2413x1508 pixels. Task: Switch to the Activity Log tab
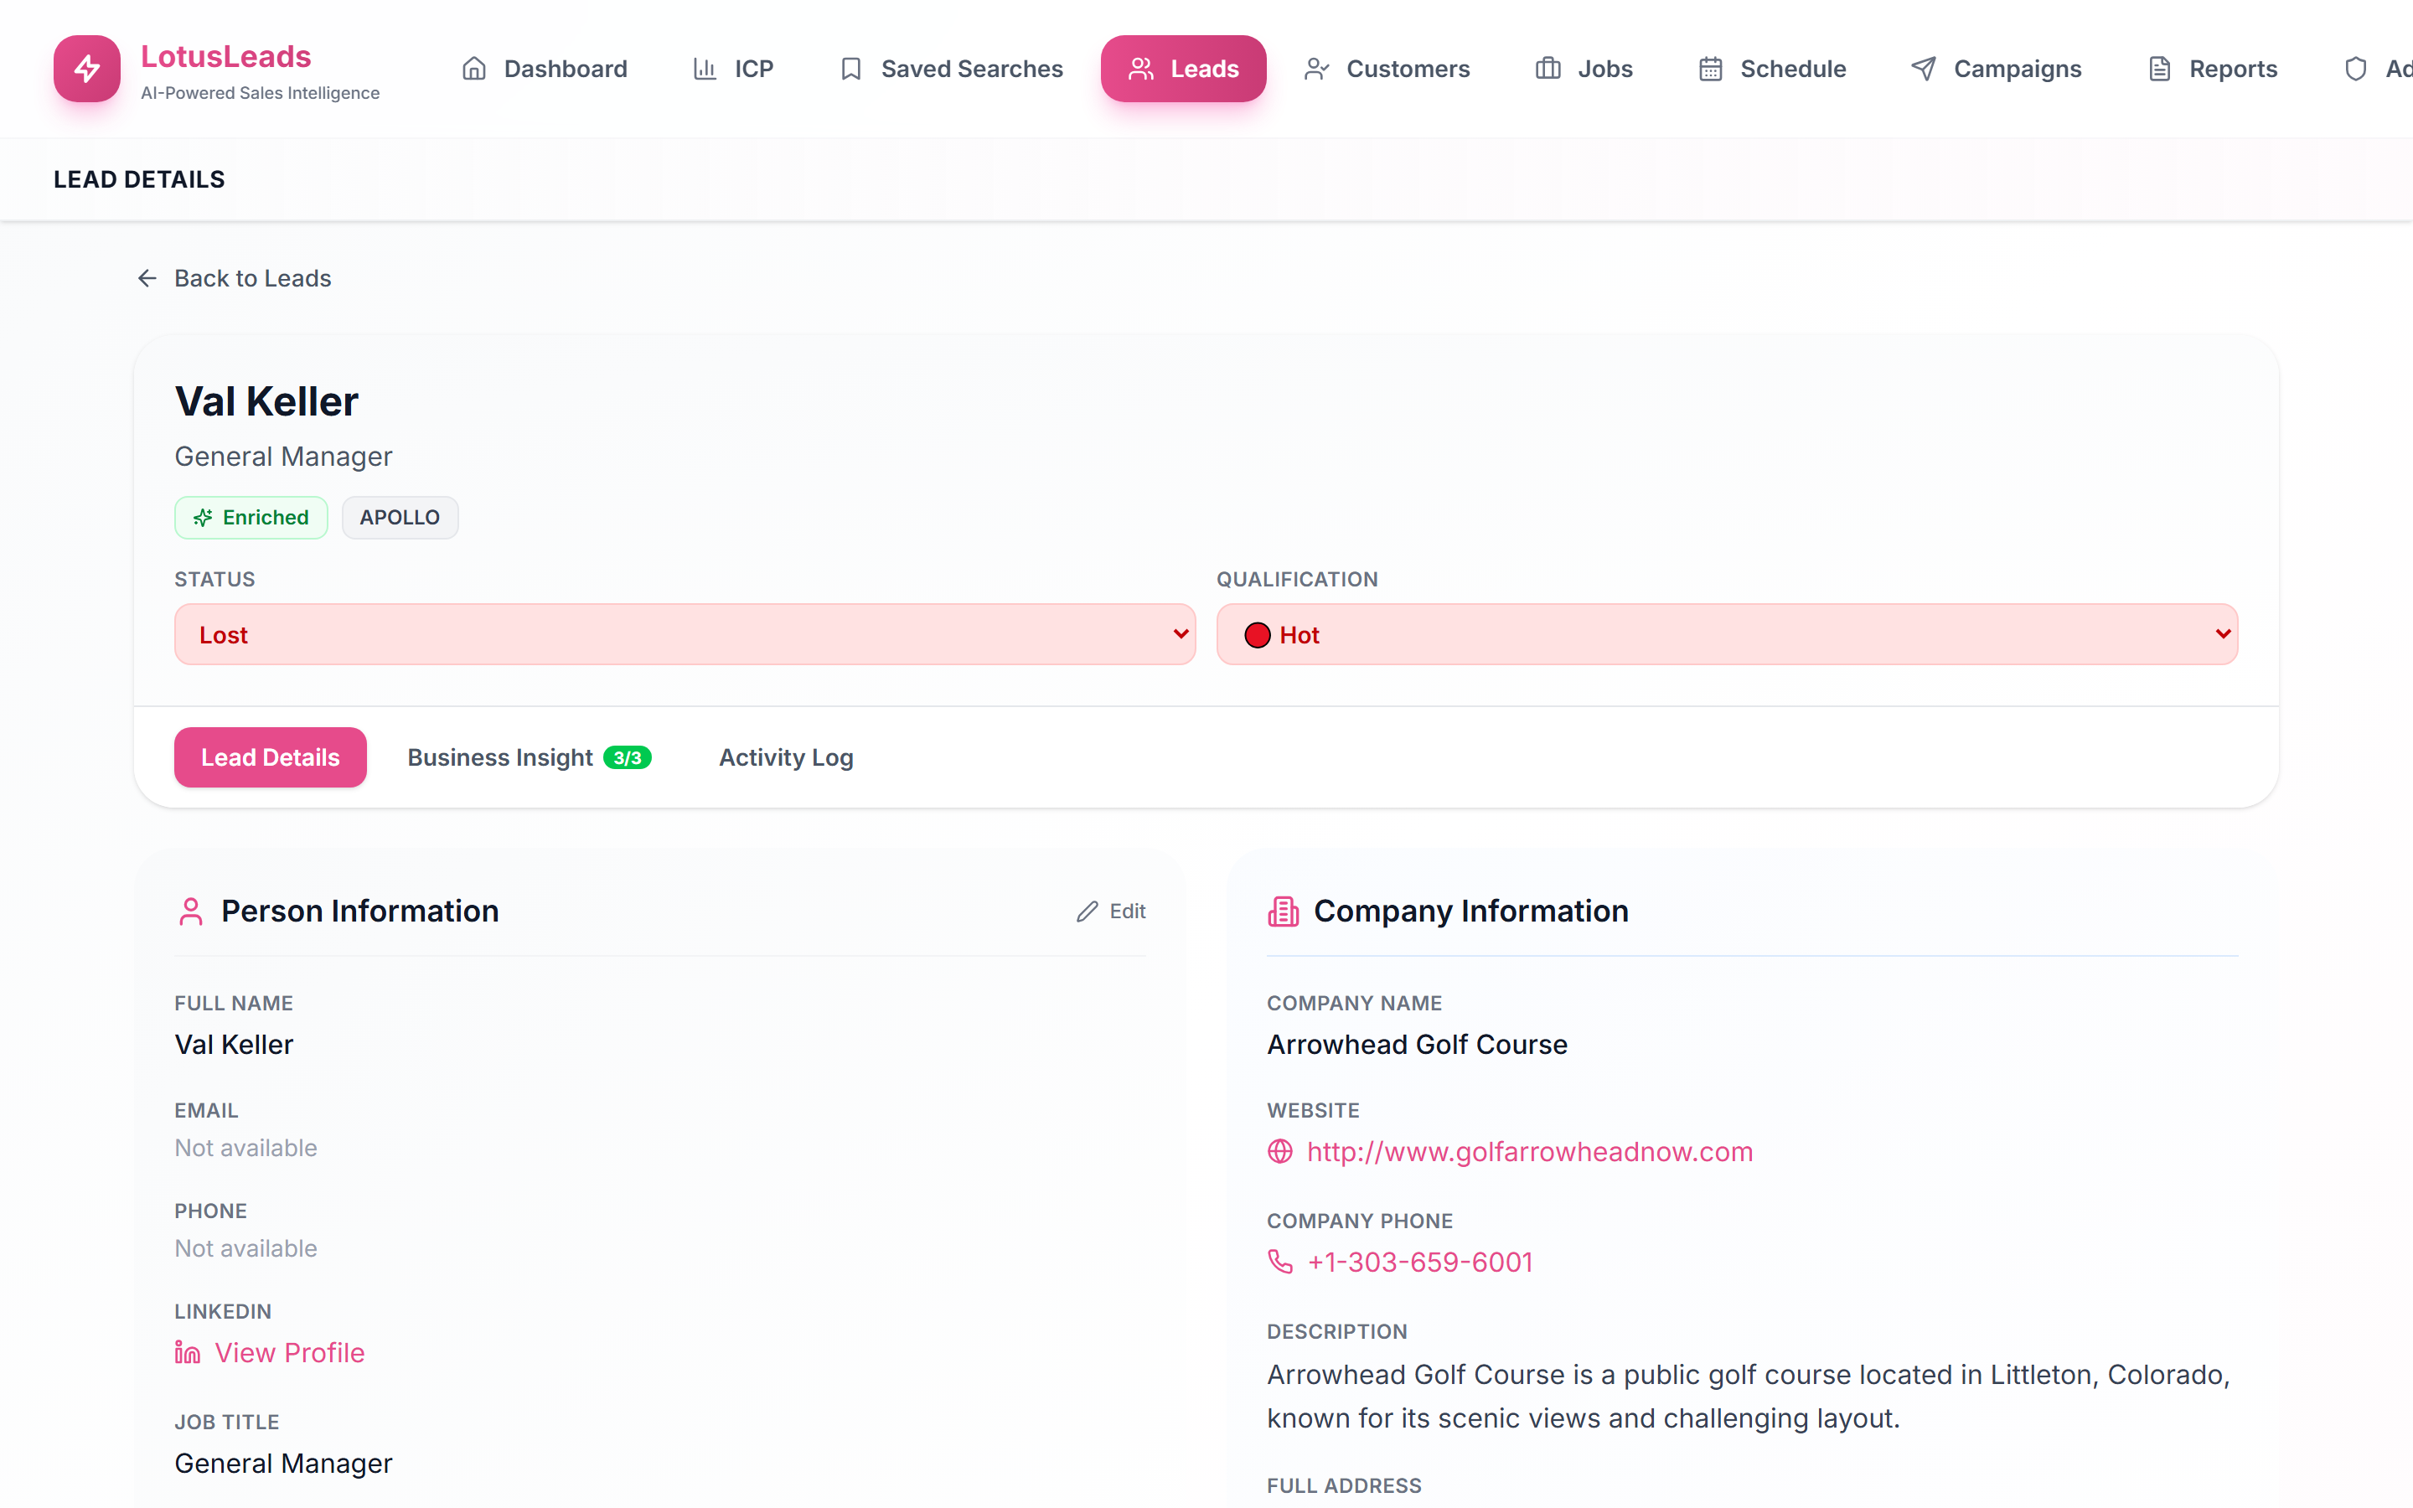(786, 757)
